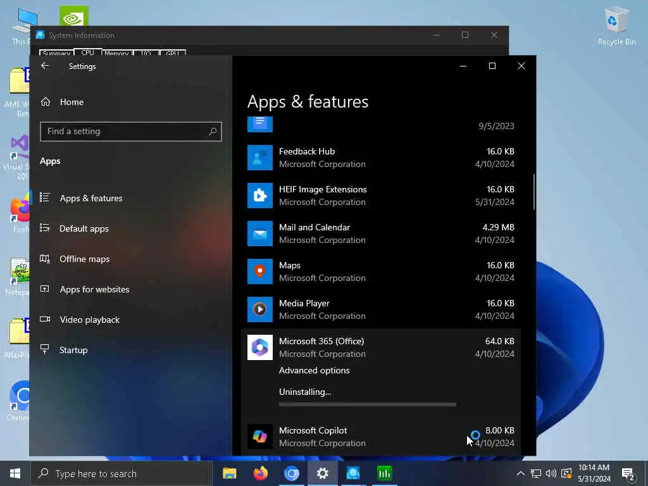Open Chromium from the taskbar
This screenshot has height=486, width=648.
coord(291,473)
